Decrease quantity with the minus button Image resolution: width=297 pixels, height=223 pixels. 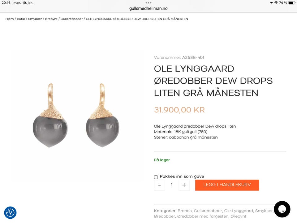(160, 185)
